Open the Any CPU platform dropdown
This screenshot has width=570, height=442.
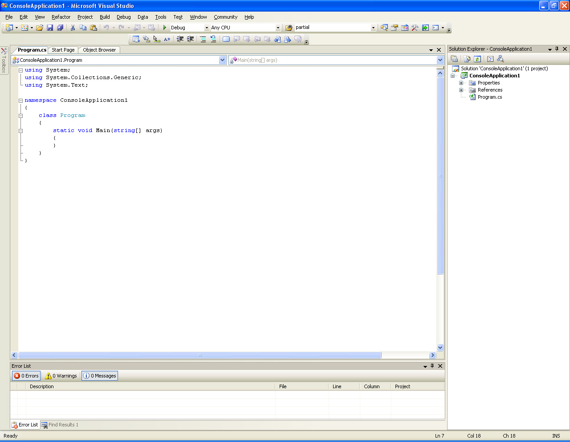(278, 28)
